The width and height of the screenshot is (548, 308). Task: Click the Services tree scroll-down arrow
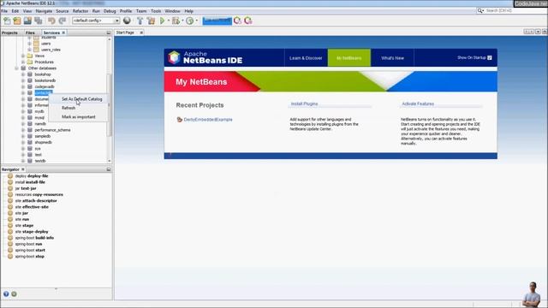(x=110, y=161)
